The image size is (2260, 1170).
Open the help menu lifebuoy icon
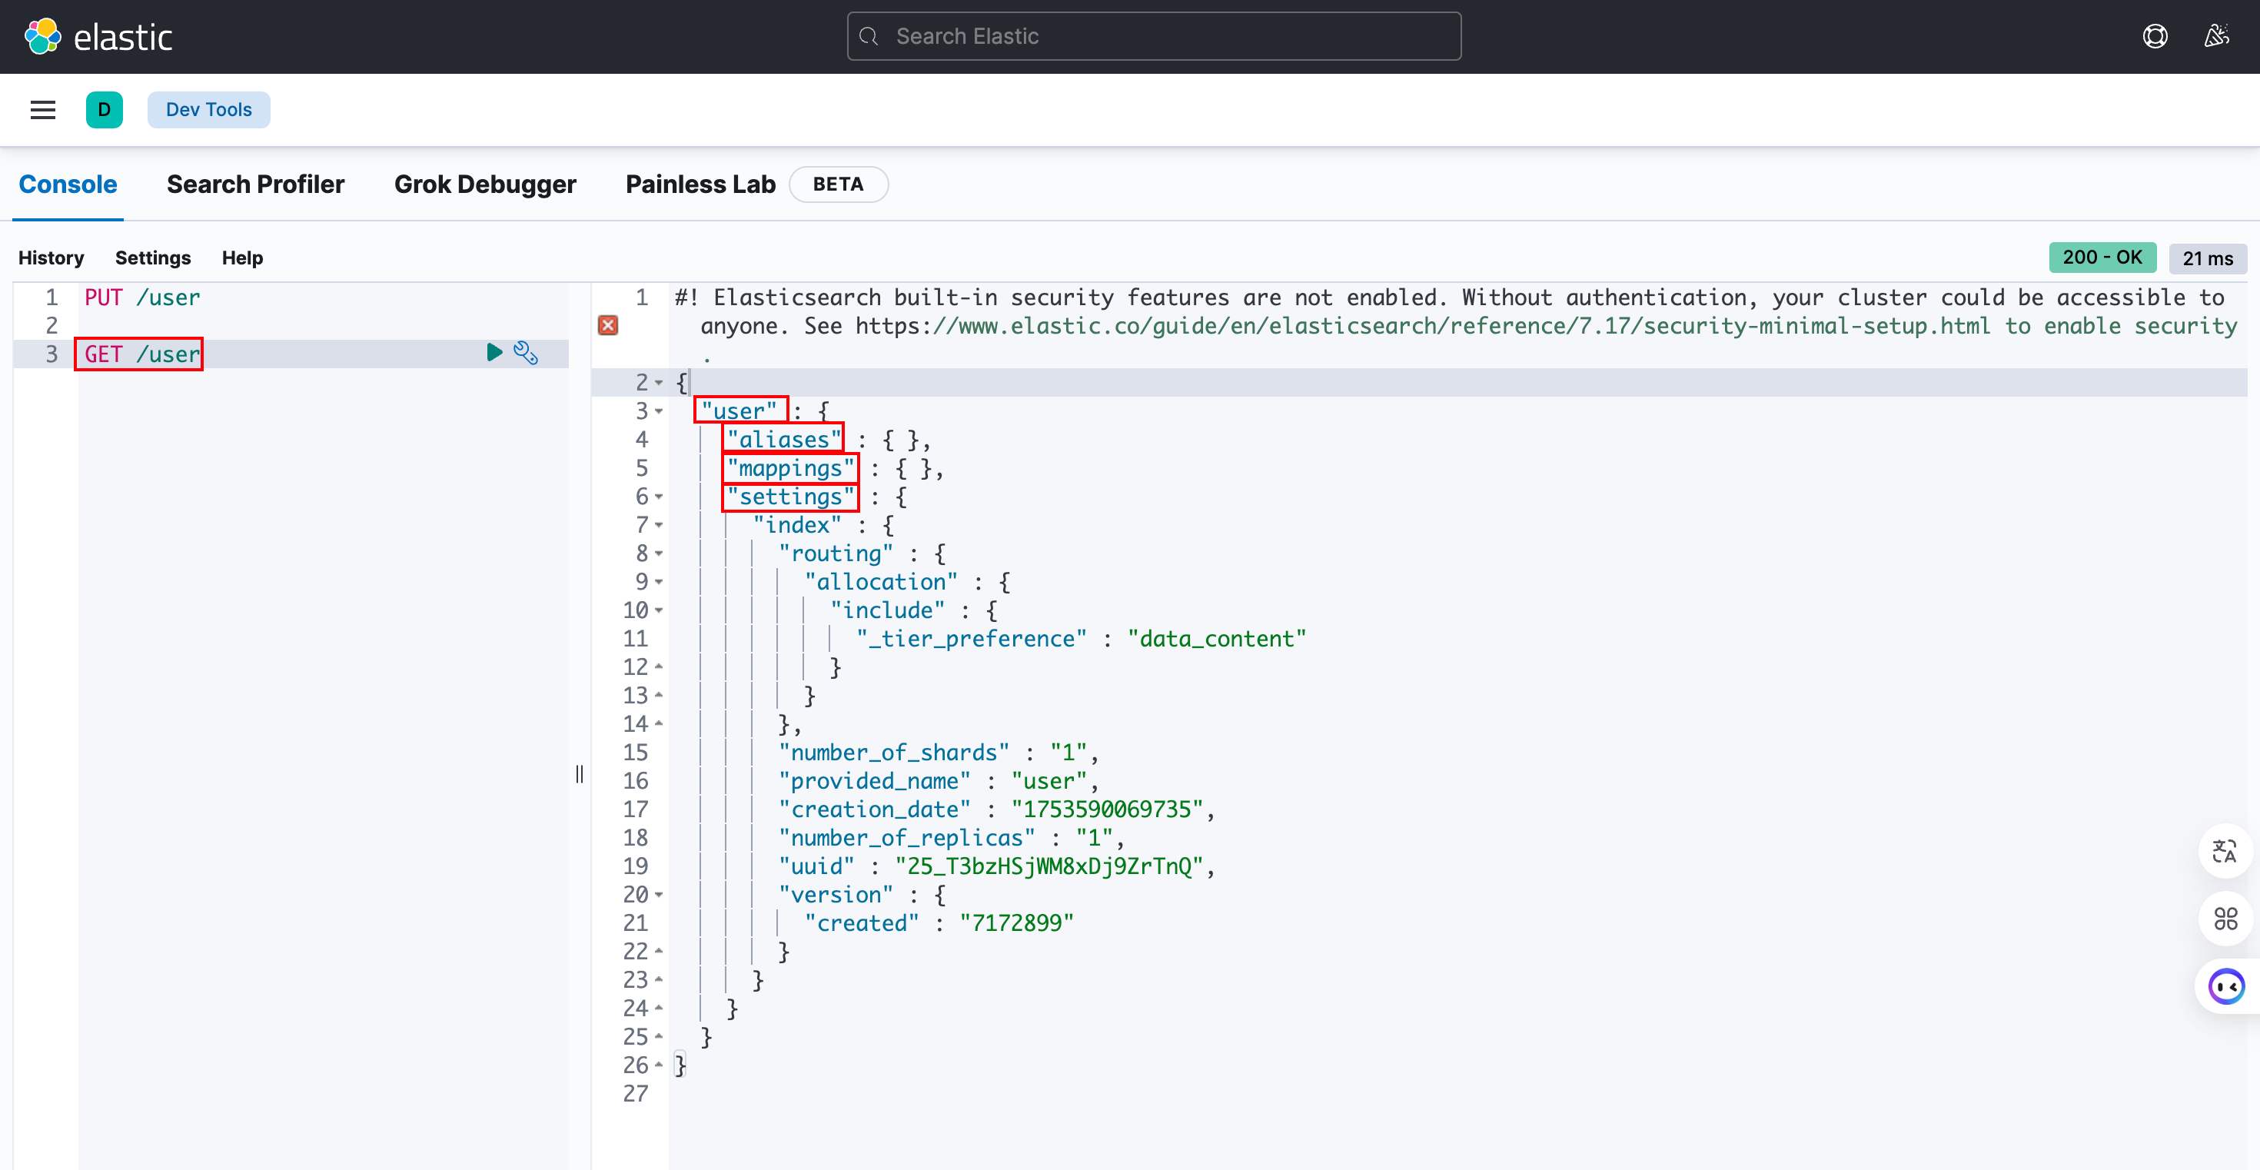tap(2155, 36)
